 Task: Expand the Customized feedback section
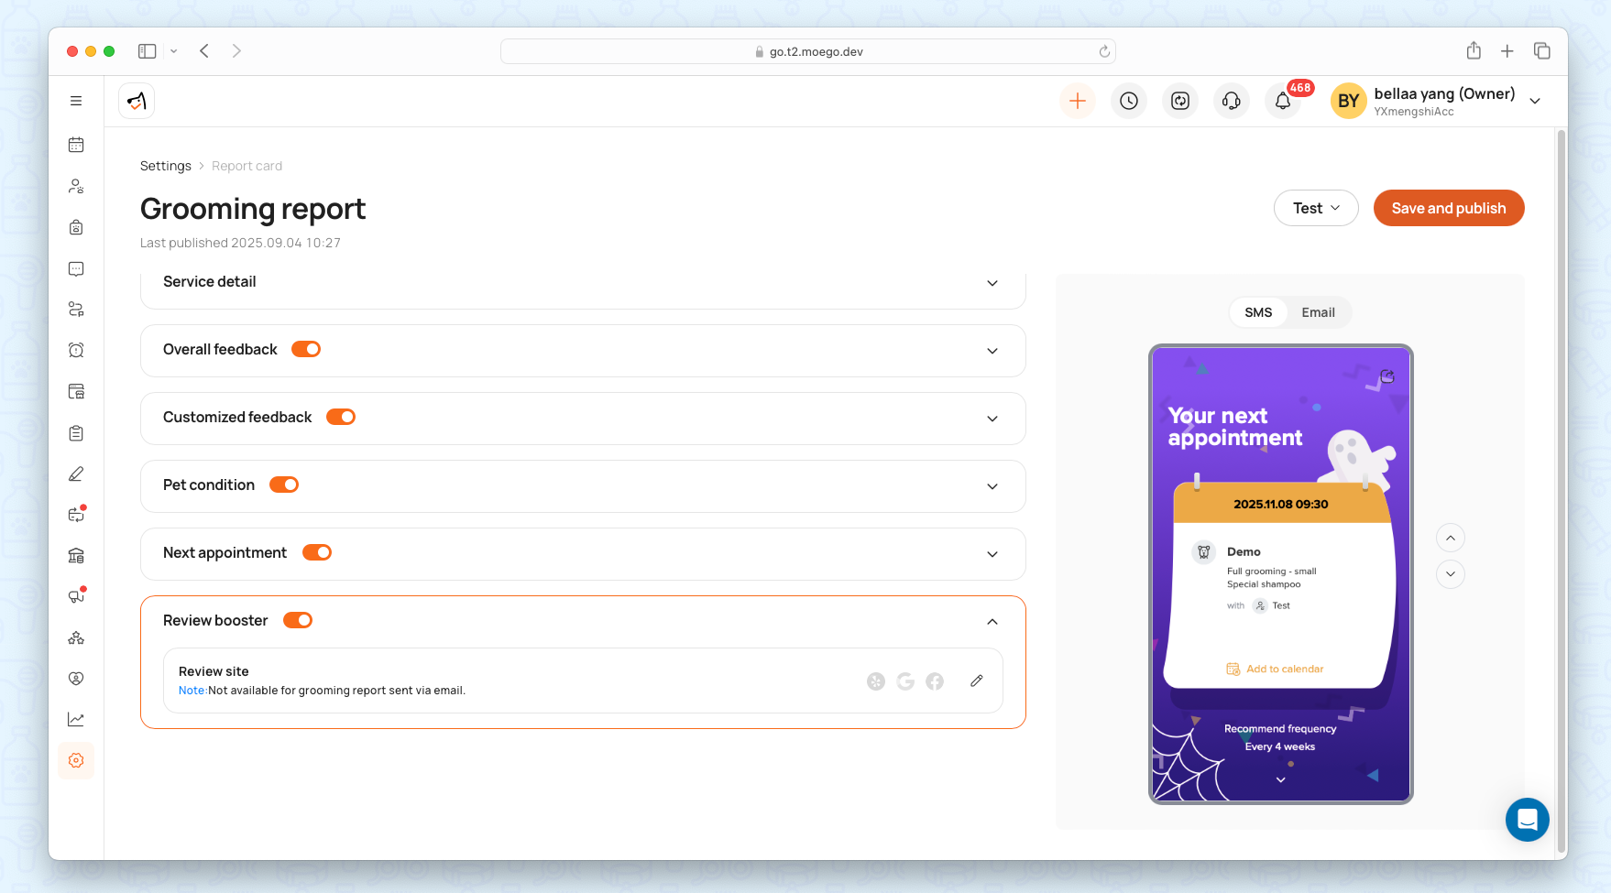pyautogui.click(x=992, y=419)
